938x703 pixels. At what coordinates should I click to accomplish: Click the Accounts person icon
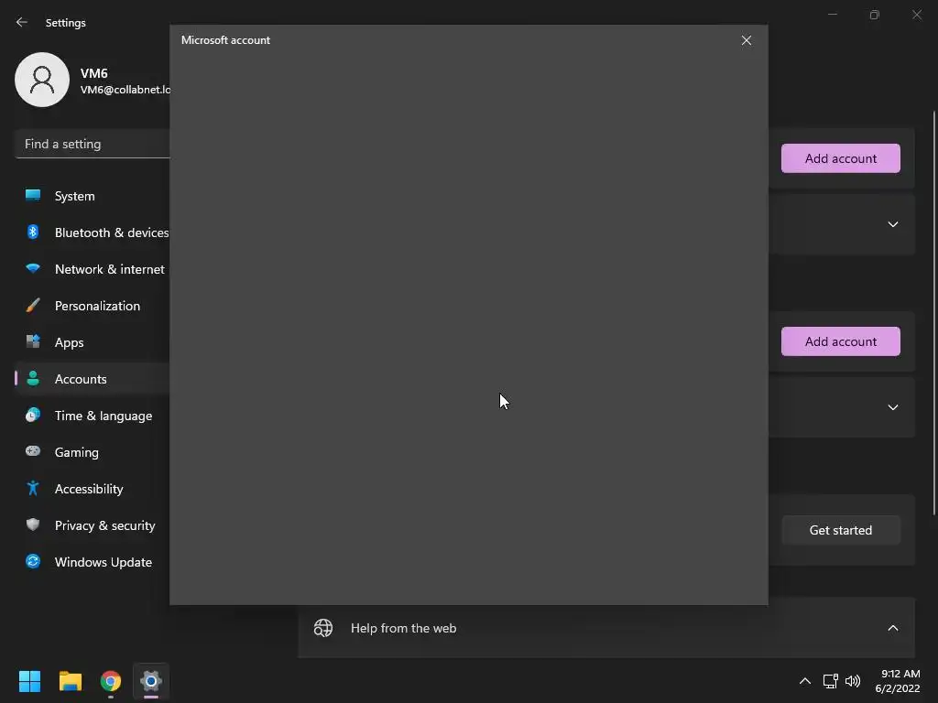33,378
